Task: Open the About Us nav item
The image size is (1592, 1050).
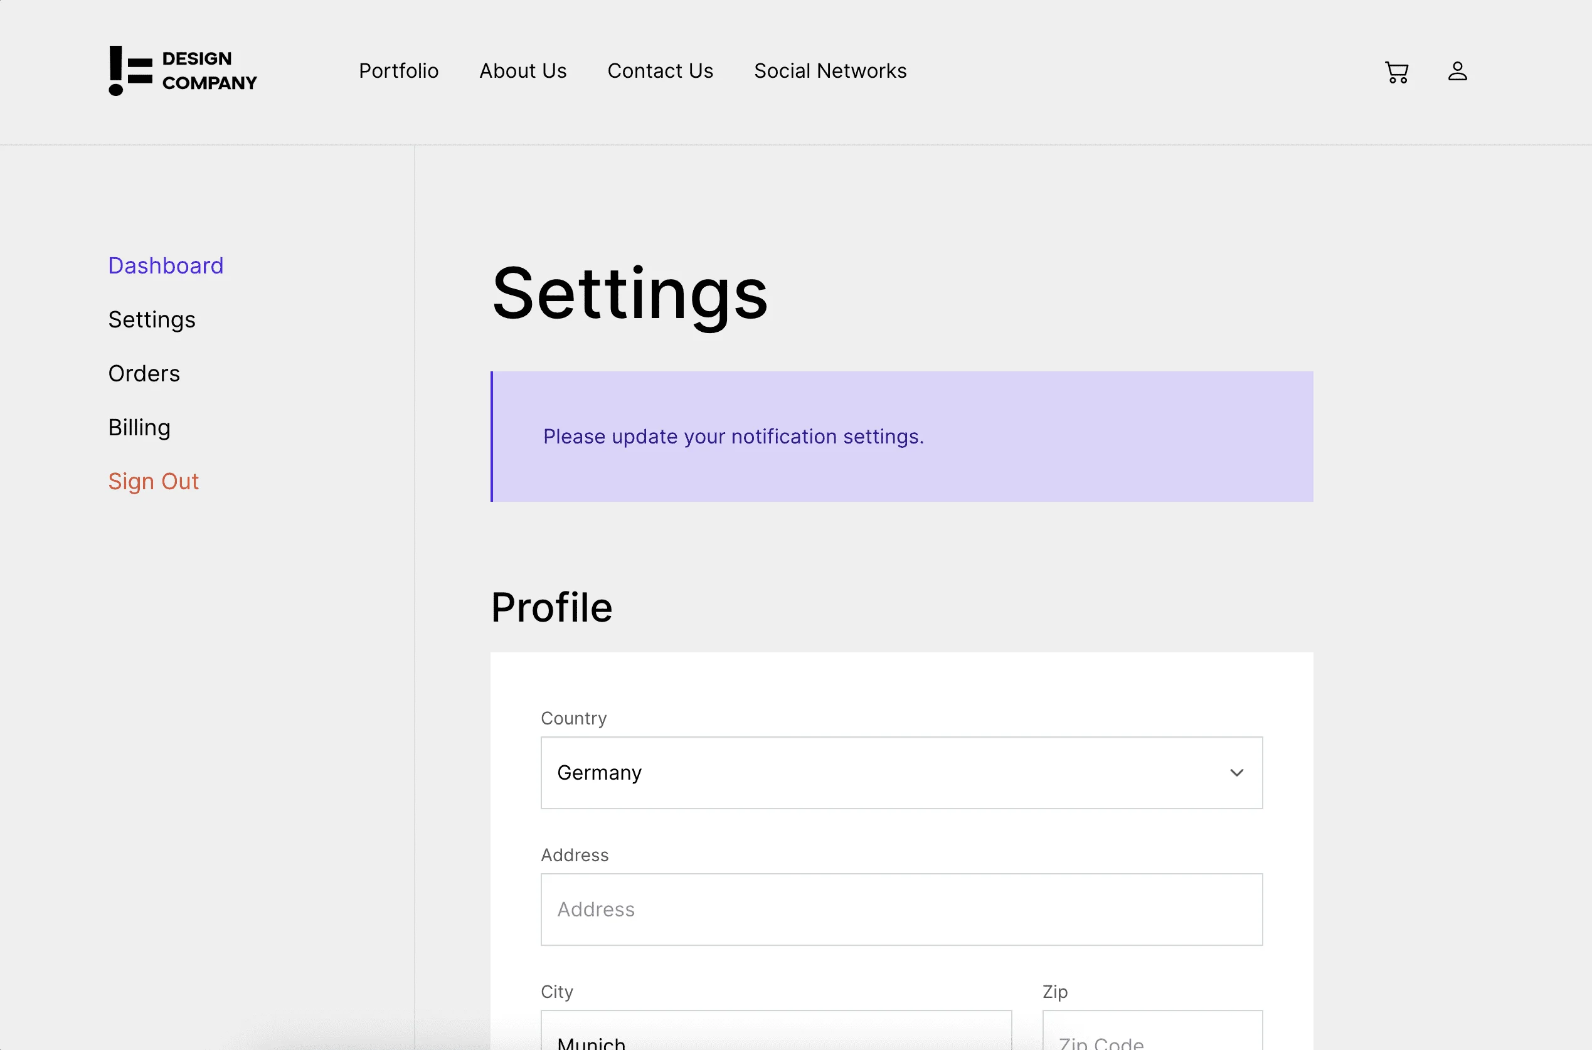Action: [523, 71]
